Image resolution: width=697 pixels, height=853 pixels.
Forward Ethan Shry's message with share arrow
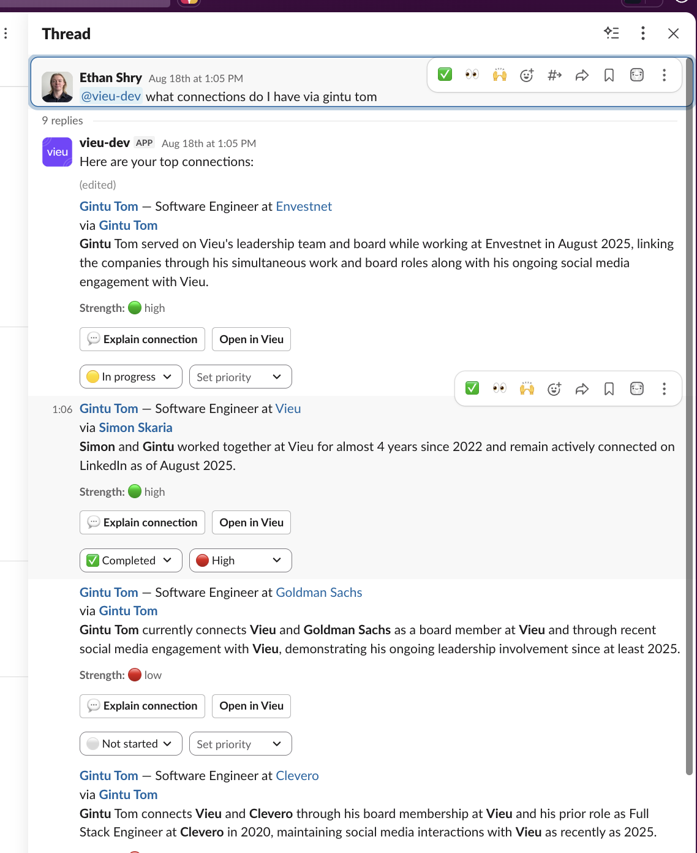coord(582,75)
